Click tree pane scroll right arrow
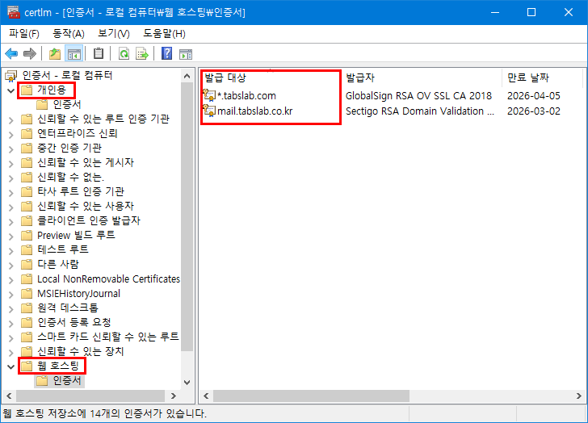The image size is (588, 423). [x=173, y=396]
